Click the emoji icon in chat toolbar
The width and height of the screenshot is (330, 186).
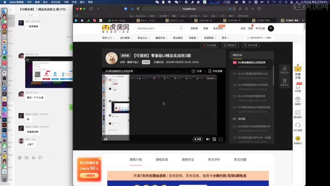tap(20, 158)
